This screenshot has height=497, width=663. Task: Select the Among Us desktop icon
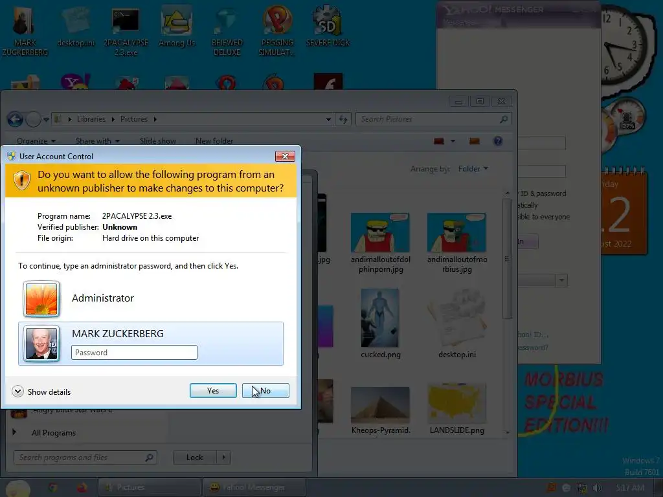click(177, 27)
